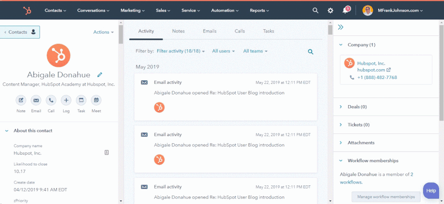
Task: Click the company details icon beside Hubspot, Inc.
Action: tap(107, 153)
